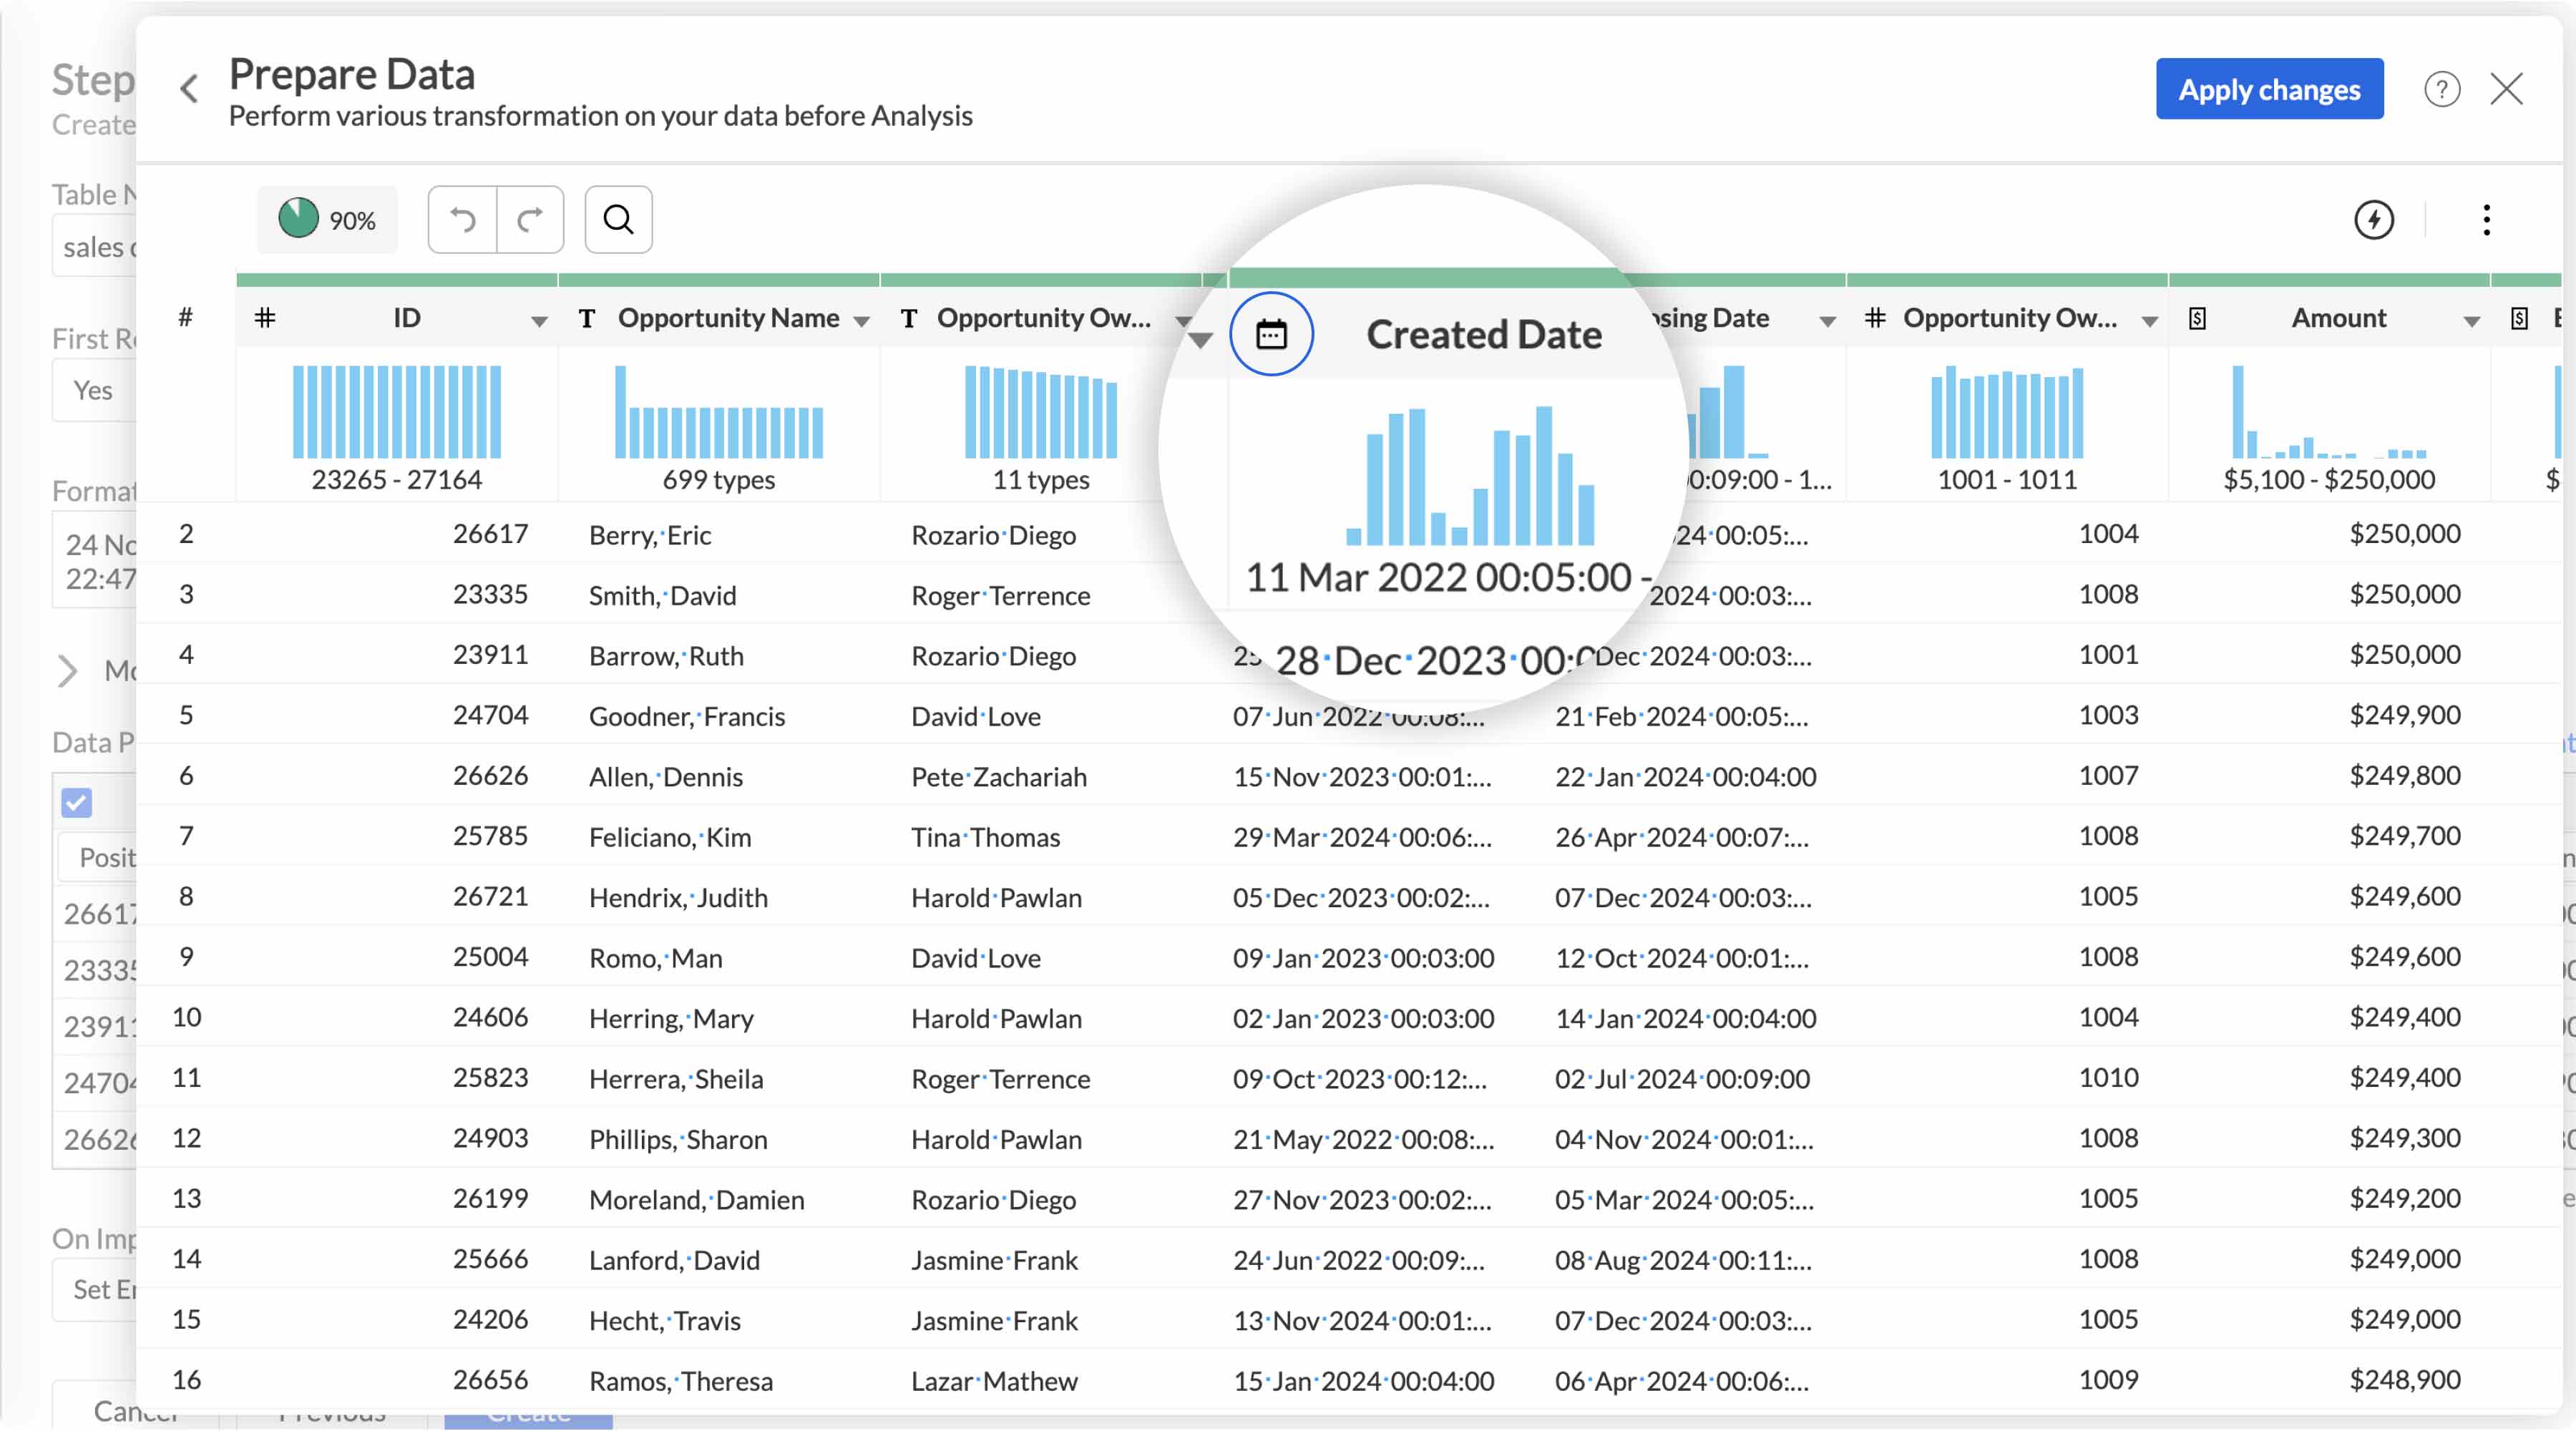
Task: Close the Prepare Data dialog
Action: pos(2506,89)
